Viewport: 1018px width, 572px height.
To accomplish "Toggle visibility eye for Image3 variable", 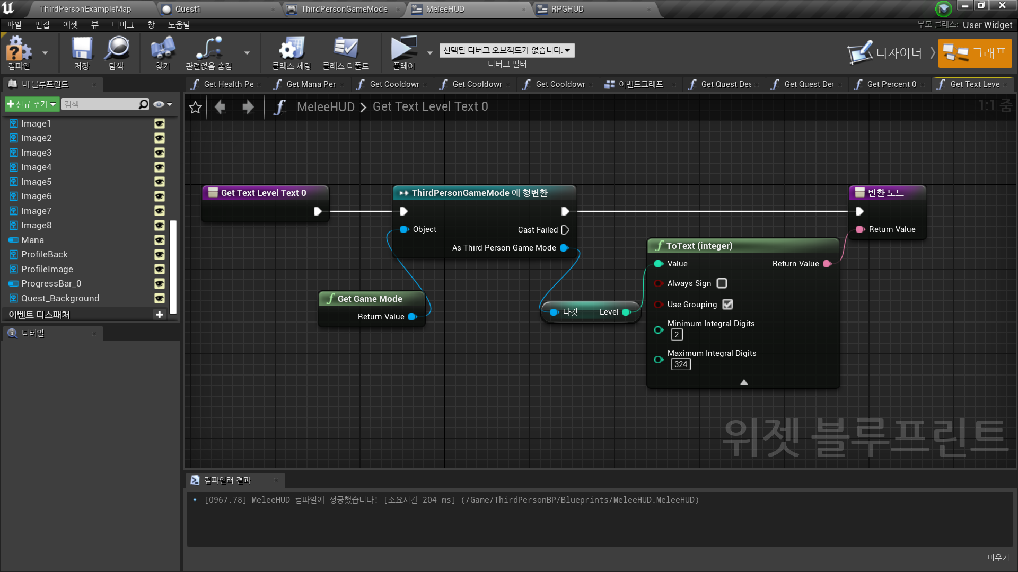I will click(x=159, y=153).
